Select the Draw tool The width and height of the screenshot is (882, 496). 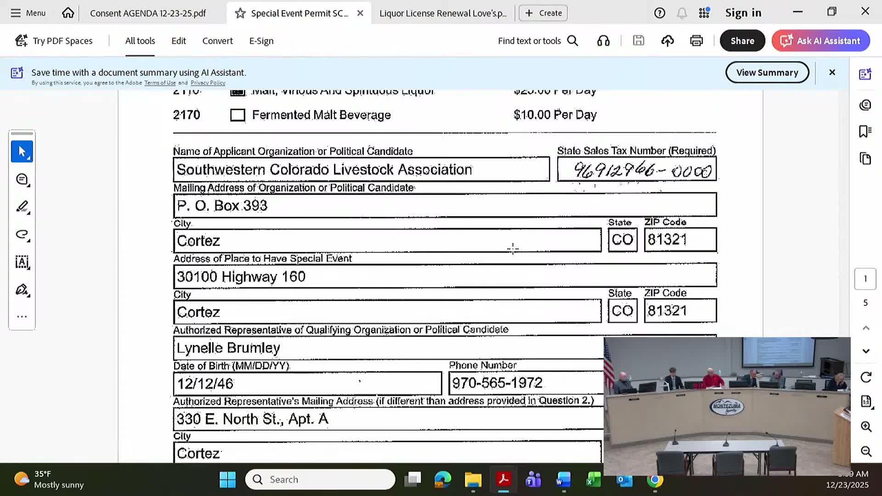coord(22,234)
